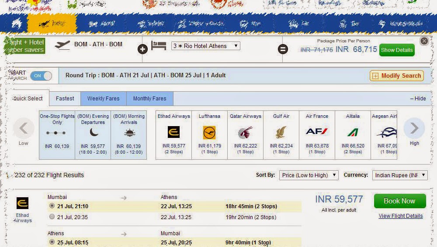Click Gulf Air's INR 62,234 fare
This screenshot has width=437, height=247.
point(281,146)
